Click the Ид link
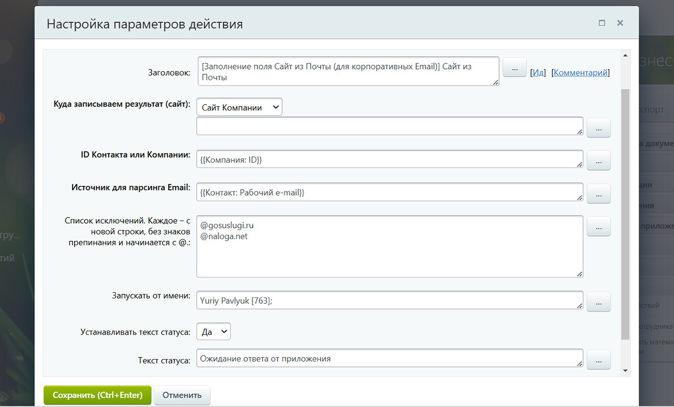The width and height of the screenshot is (674, 407). pyautogui.click(x=538, y=73)
